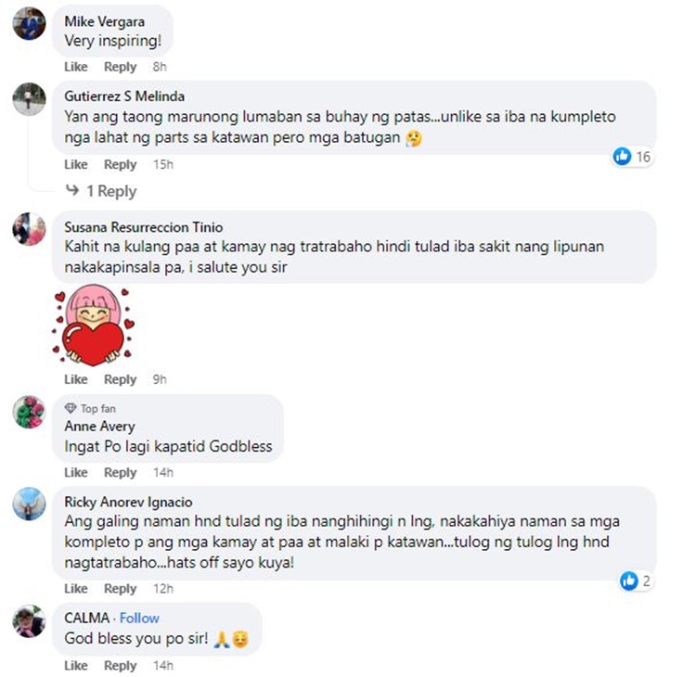Reply to CALMA's comment
This screenshot has width=696, height=677.
point(121,666)
